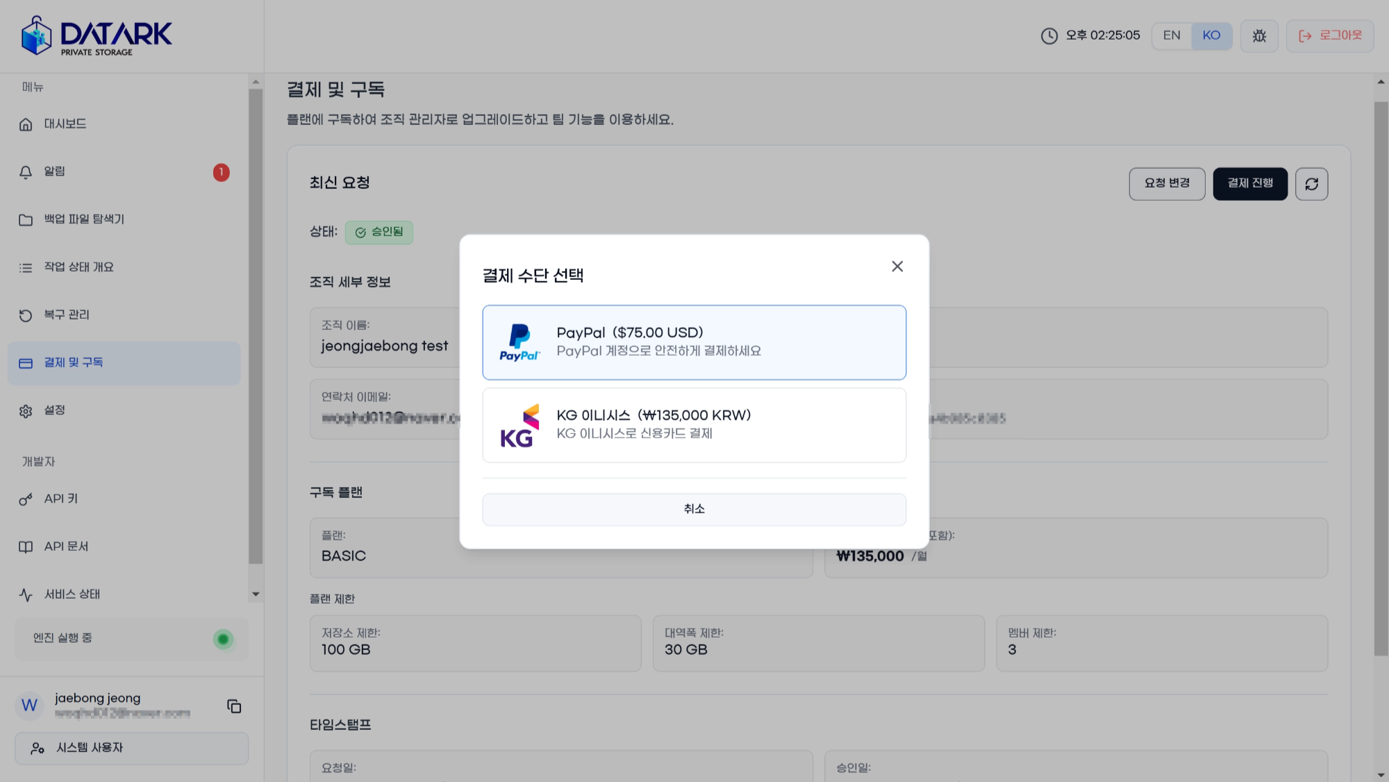Click the green engine status indicator
This screenshot has width=1389, height=782.
[223, 639]
